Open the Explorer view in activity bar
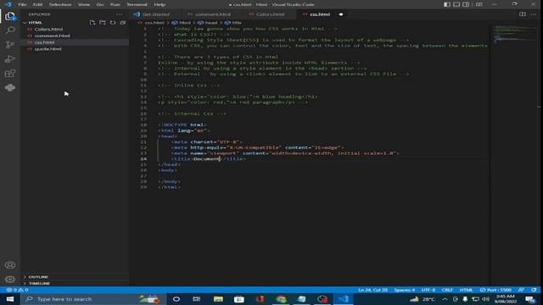This screenshot has width=543, height=305. pyautogui.click(x=10, y=16)
